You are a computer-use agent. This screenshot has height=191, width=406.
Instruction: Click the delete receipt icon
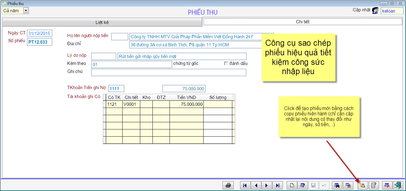(387, 185)
